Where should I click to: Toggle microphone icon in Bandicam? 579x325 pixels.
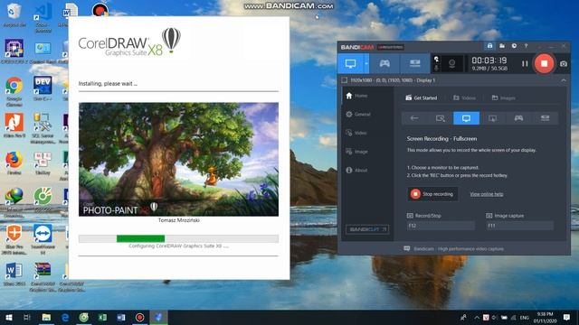tap(436, 69)
